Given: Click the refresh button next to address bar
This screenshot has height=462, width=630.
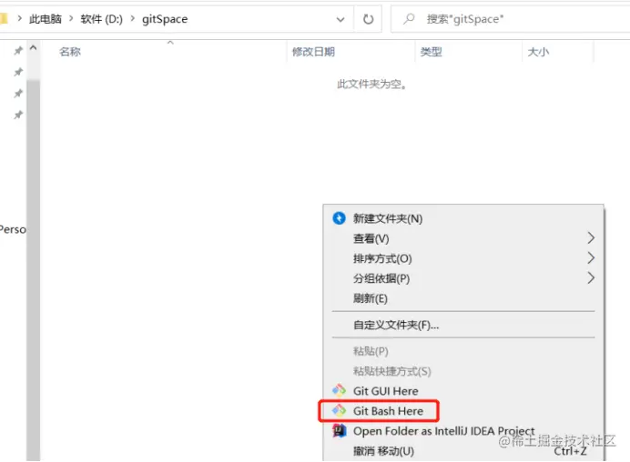Looking at the screenshot, I should pyautogui.click(x=368, y=19).
